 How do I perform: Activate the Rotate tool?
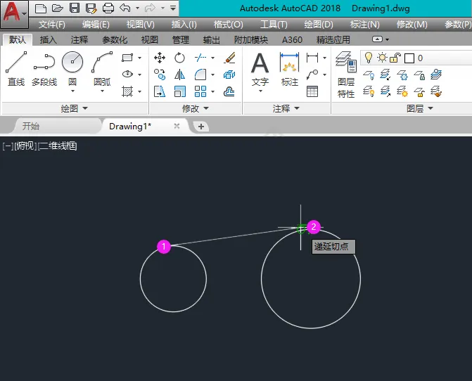tap(179, 58)
